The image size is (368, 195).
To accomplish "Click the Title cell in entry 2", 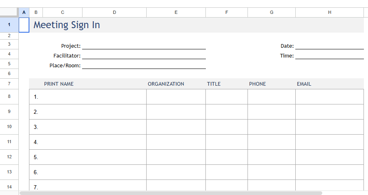I will pos(227,112).
